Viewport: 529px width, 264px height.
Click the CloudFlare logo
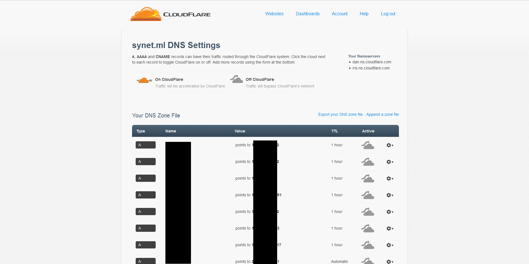pos(170,14)
